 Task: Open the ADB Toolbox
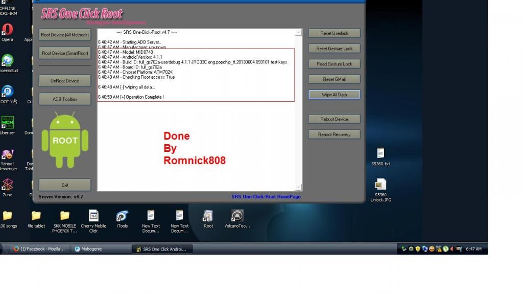65,99
